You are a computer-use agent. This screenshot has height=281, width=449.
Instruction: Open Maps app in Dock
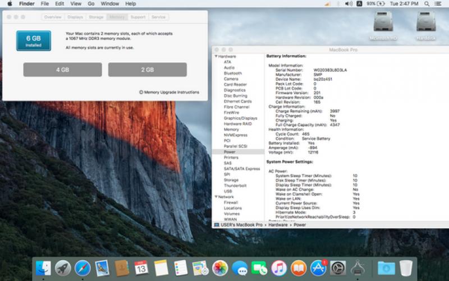(x=200, y=268)
